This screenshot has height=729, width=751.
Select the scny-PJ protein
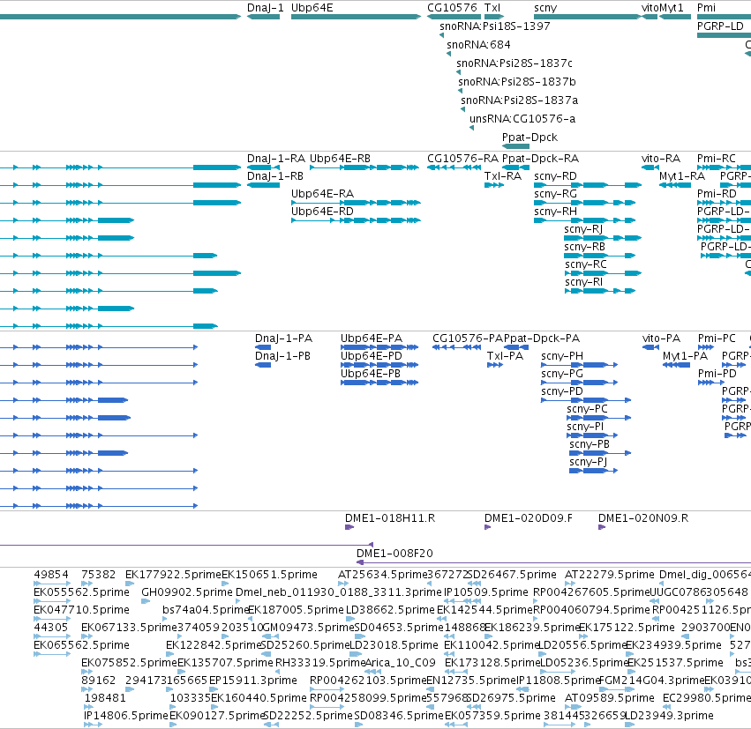(x=593, y=471)
